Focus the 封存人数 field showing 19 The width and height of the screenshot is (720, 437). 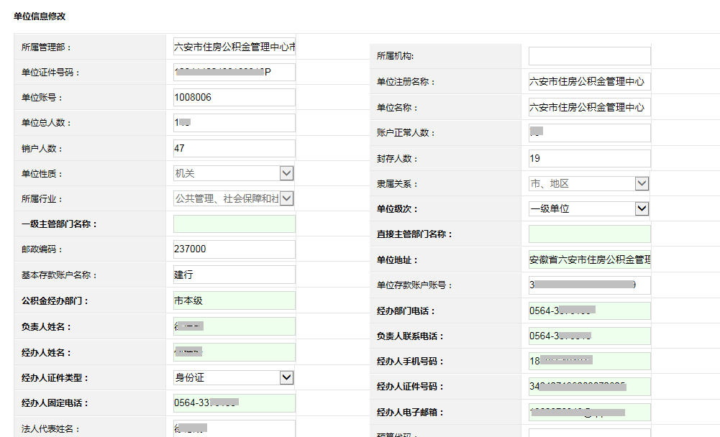click(x=589, y=158)
